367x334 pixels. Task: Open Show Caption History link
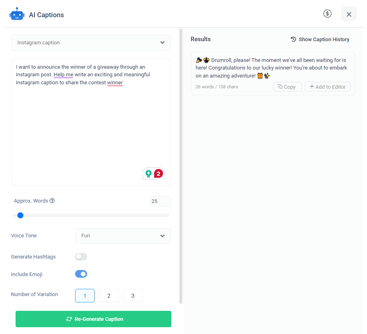pos(320,39)
